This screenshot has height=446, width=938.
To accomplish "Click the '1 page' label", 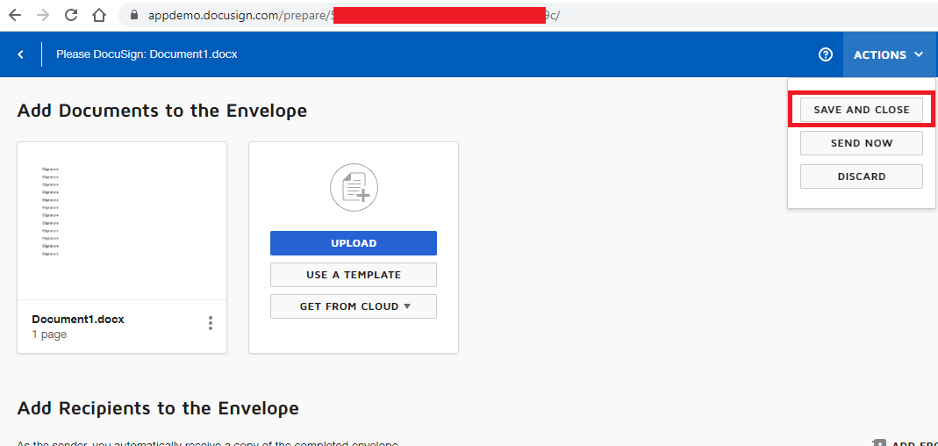I will pos(50,334).
